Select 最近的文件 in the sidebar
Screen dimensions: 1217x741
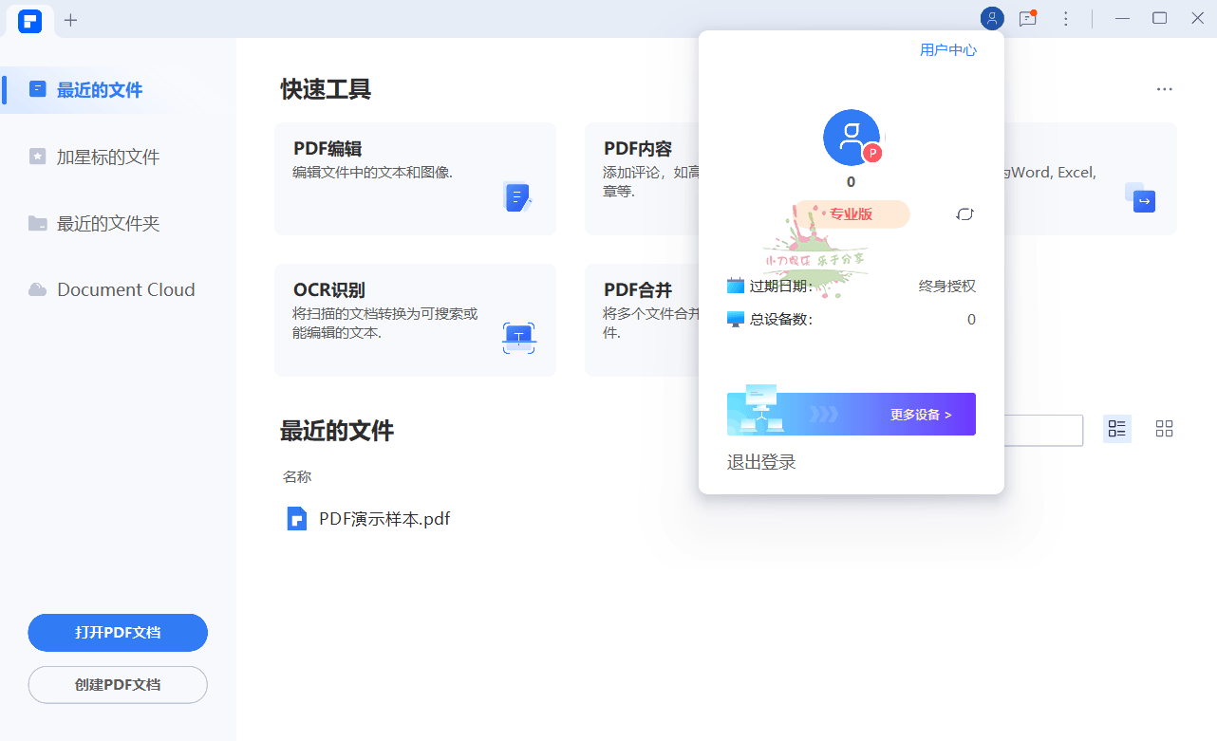[100, 90]
